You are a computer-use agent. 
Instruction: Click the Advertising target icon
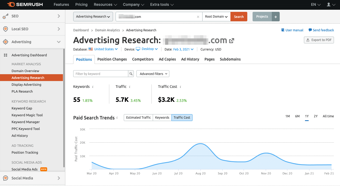click(x=6, y=42)
